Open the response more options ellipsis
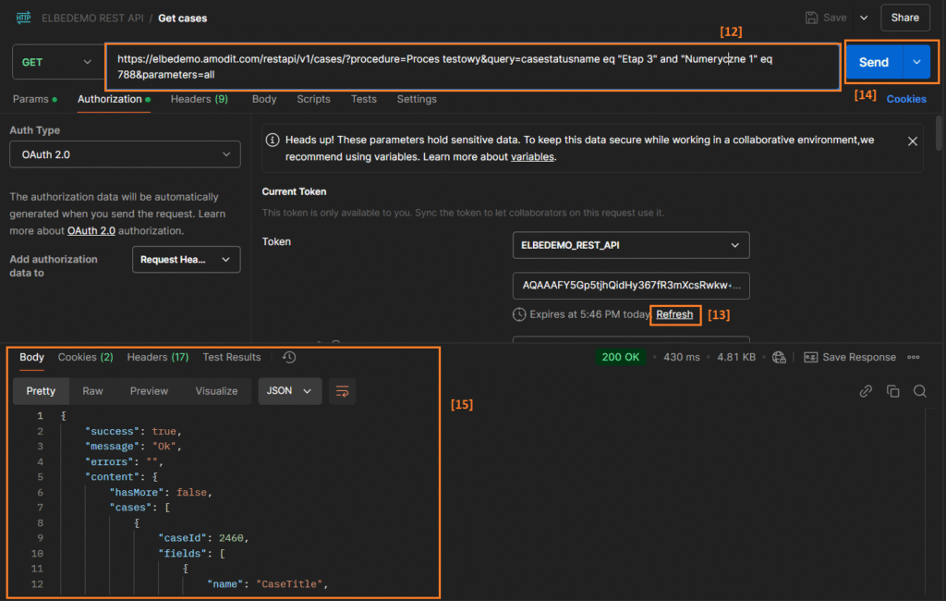This screenshot has height=601, width=946. tap(914, 358)
